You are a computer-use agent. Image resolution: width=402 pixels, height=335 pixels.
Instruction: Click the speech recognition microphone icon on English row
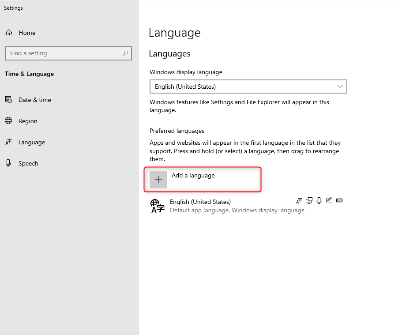coord(319,200)
